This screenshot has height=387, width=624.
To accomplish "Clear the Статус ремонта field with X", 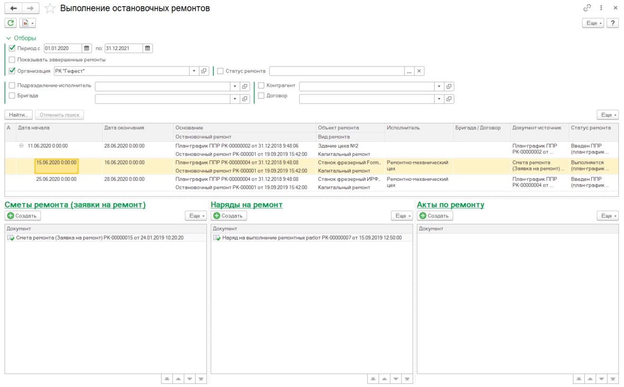I will [419, 71].
